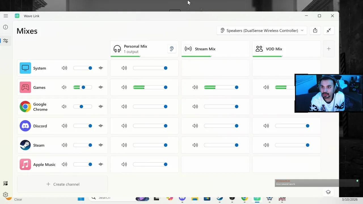Image resolution: width=363 pixels, height=204 pixels.
Task: Open Wave Link settings gear
Action: tap(5, 195)
